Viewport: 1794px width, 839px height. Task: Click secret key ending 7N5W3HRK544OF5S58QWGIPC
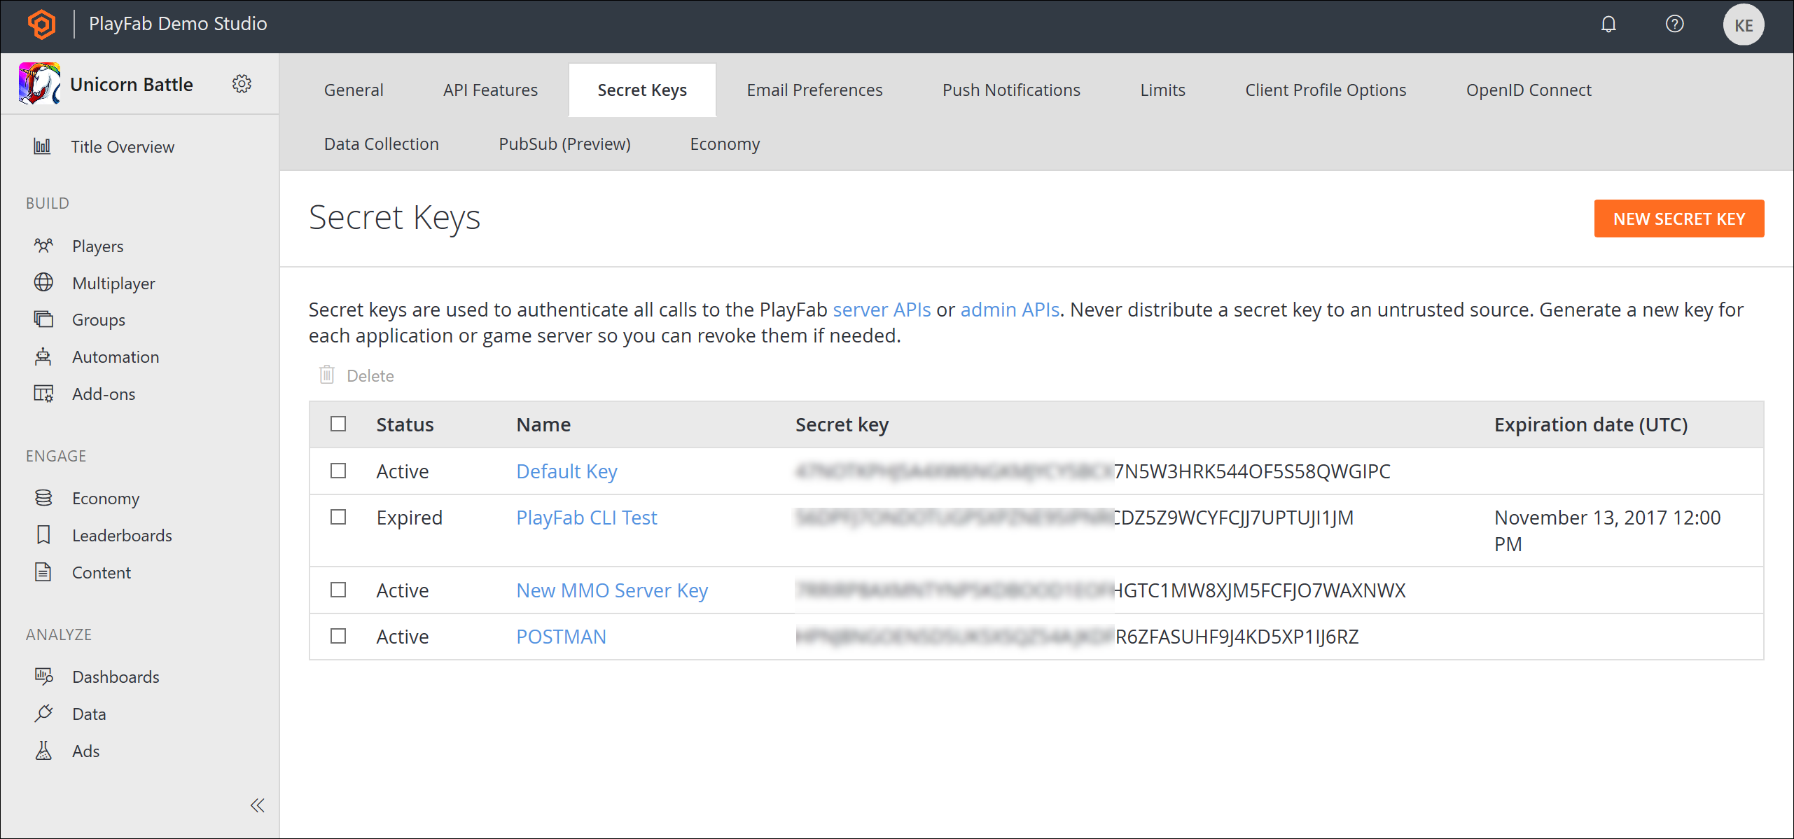1092,471
